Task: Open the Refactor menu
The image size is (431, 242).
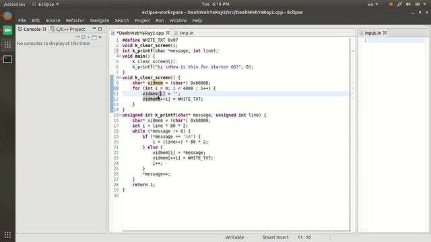Action: point(75,20)
